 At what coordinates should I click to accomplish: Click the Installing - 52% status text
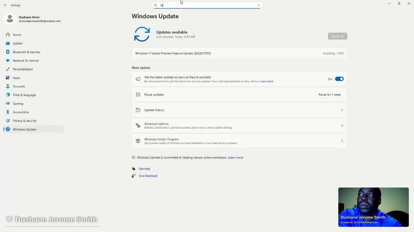click(x=333, y=53)
